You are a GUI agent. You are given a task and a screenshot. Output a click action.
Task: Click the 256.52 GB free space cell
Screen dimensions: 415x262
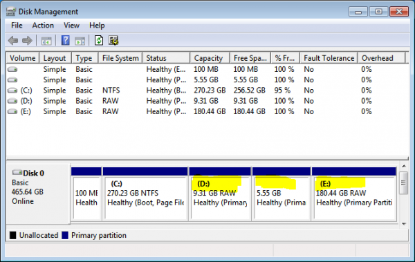tap(249, 91)
